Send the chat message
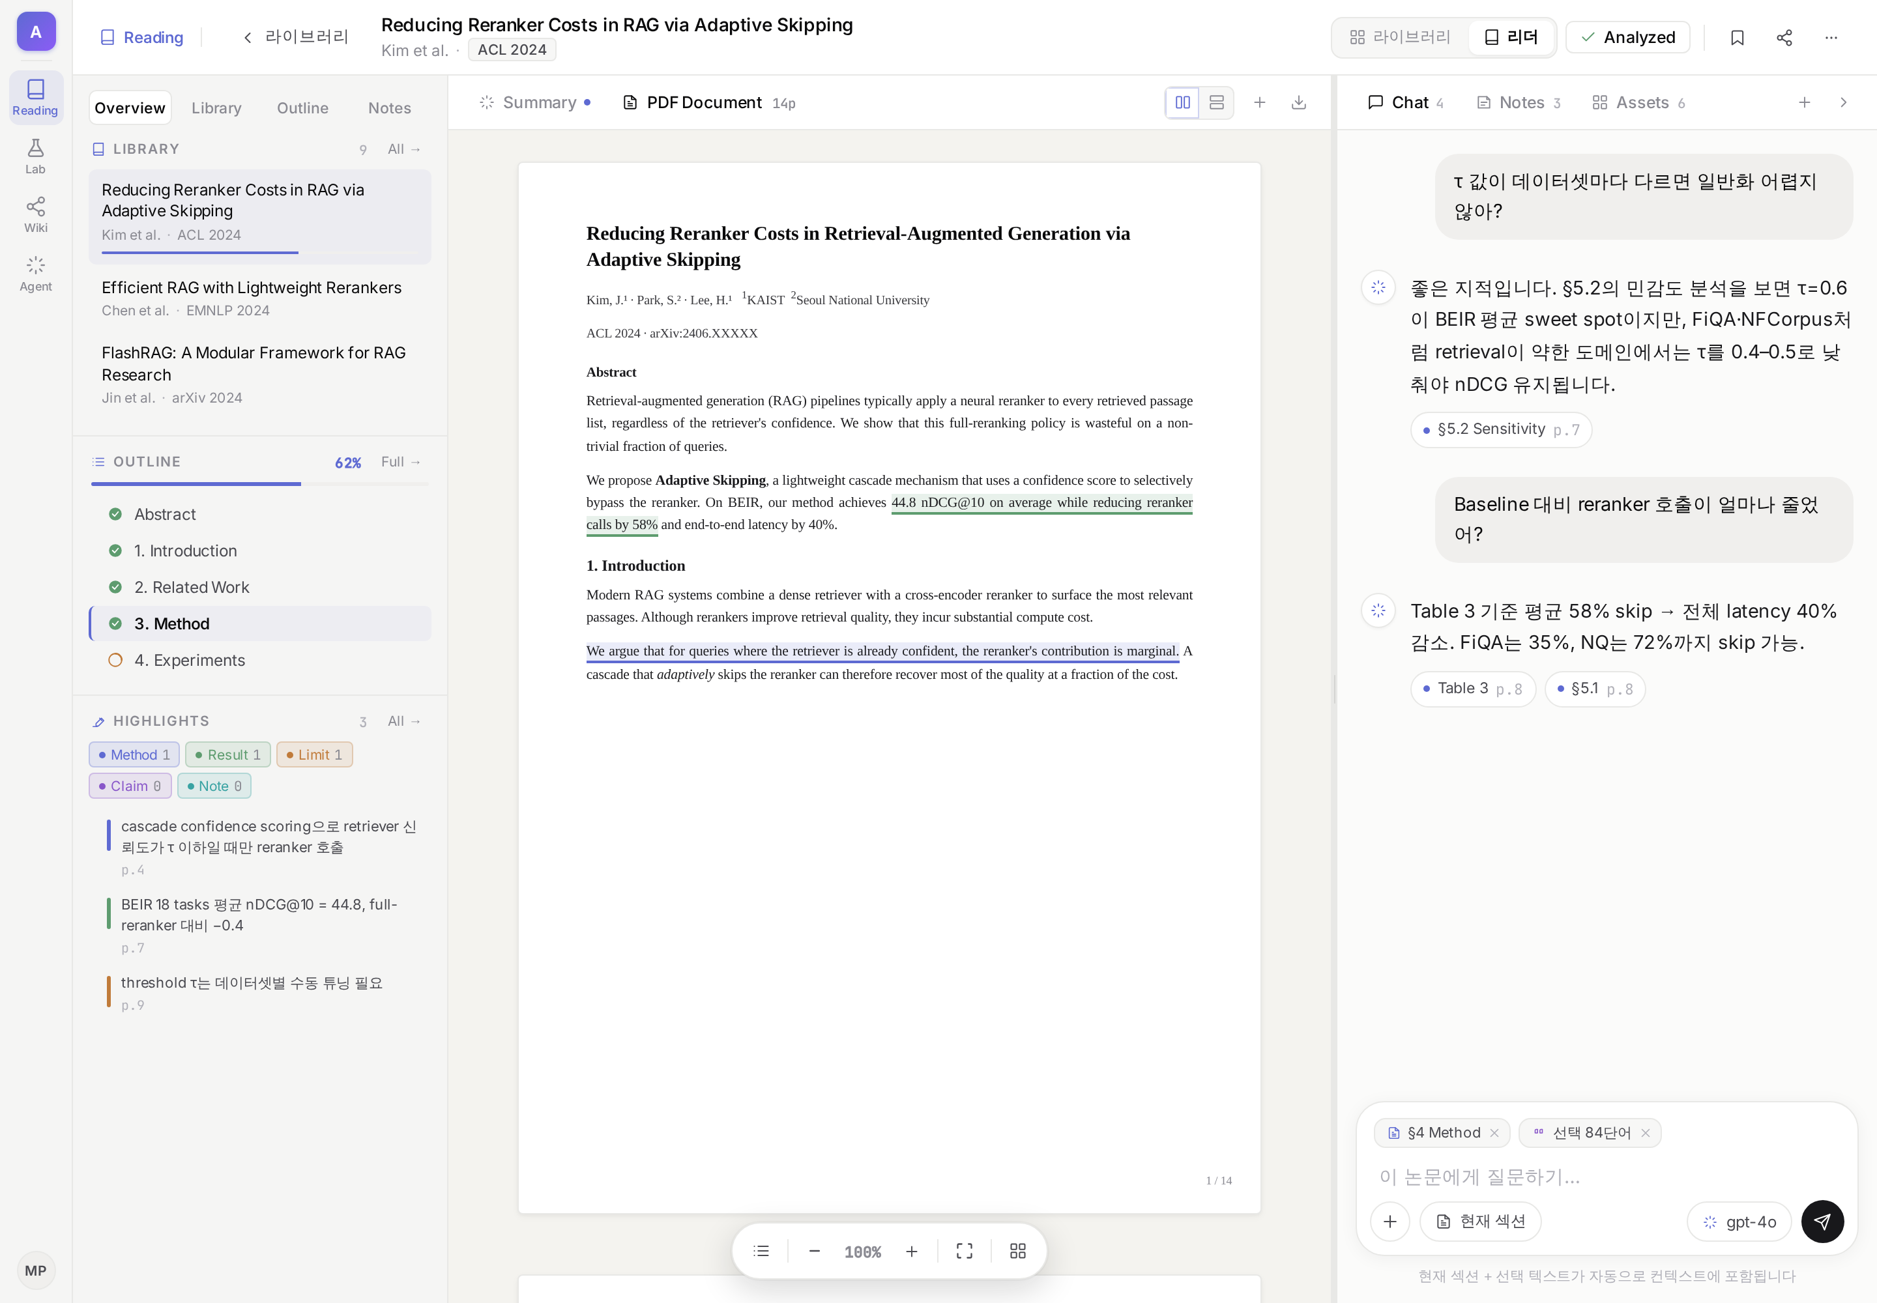Viewport: 1877px width, 1303px height. point(1822,1222)
